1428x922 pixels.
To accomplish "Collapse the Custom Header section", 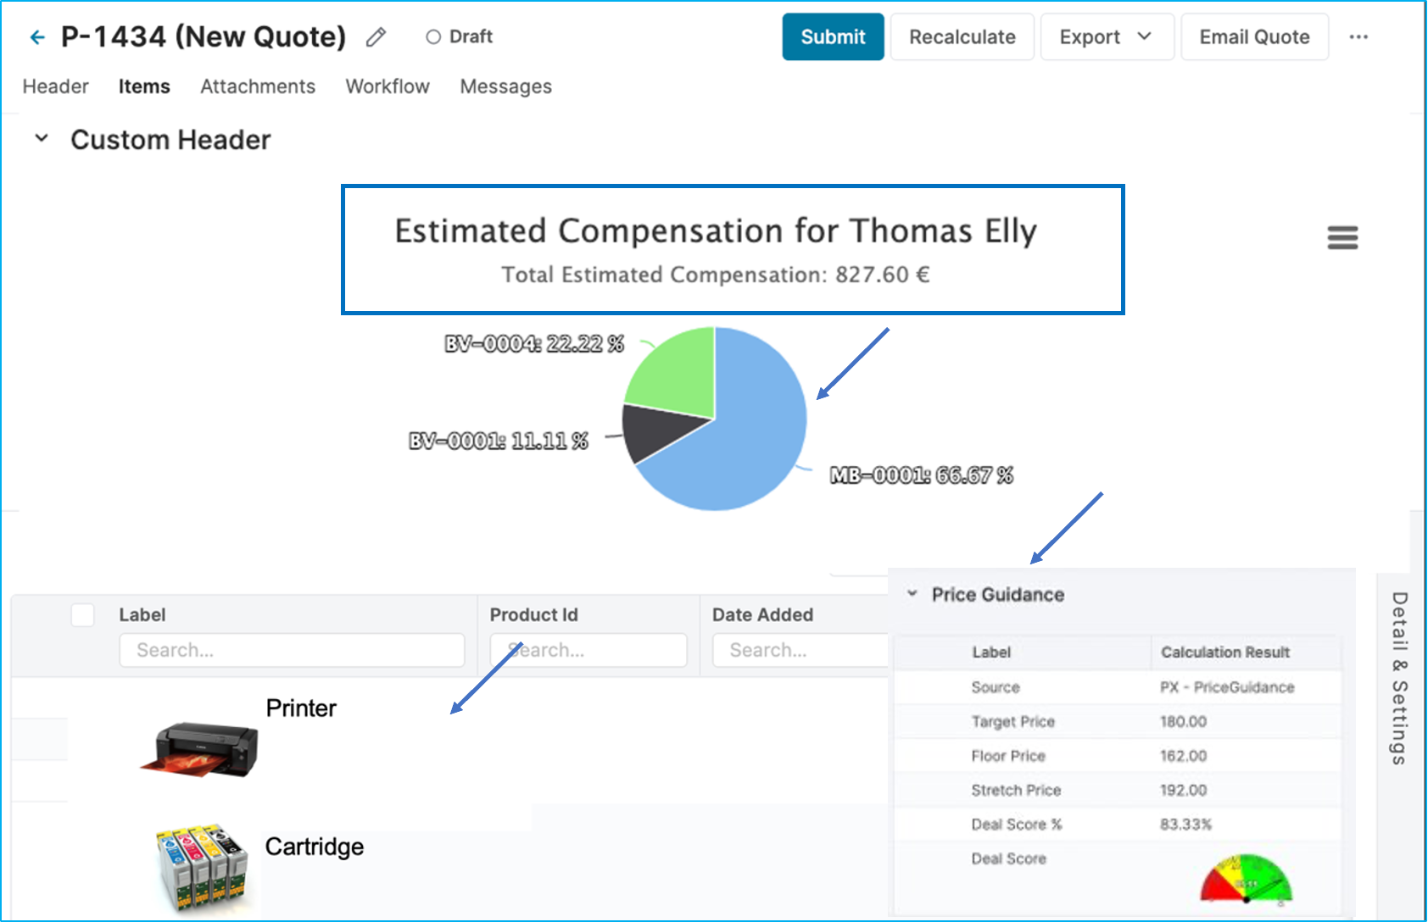I will [41, 139].
